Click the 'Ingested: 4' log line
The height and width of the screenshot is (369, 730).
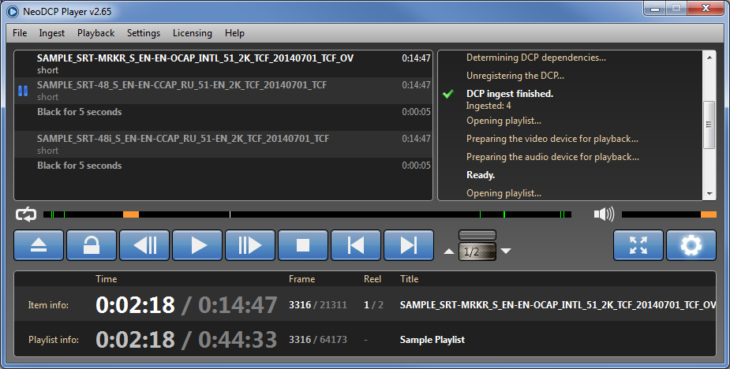489,106
